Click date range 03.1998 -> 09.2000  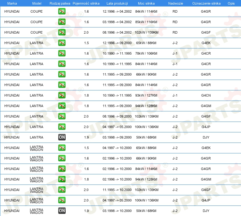click(x=117, y=137)
